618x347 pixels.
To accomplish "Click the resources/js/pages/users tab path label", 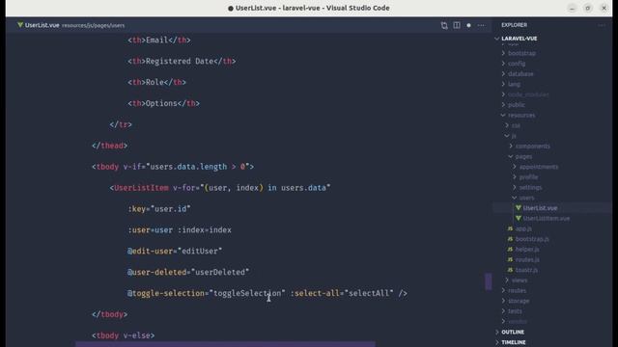I will 93,26.
